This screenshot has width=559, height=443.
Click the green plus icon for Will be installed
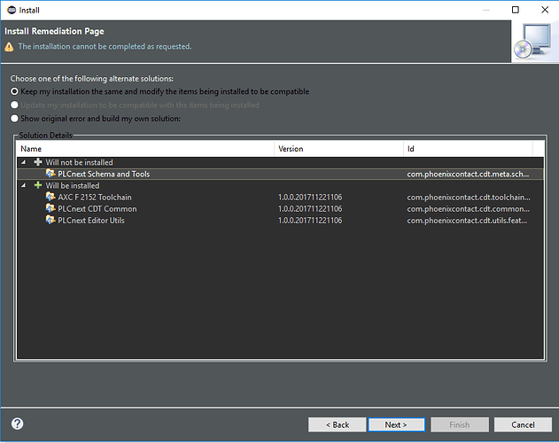click(x=38, y=185)
